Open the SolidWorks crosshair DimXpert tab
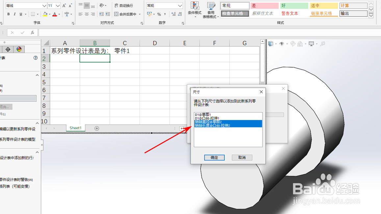The height and width of the screenshot is (214, 381). click(8, 49)
